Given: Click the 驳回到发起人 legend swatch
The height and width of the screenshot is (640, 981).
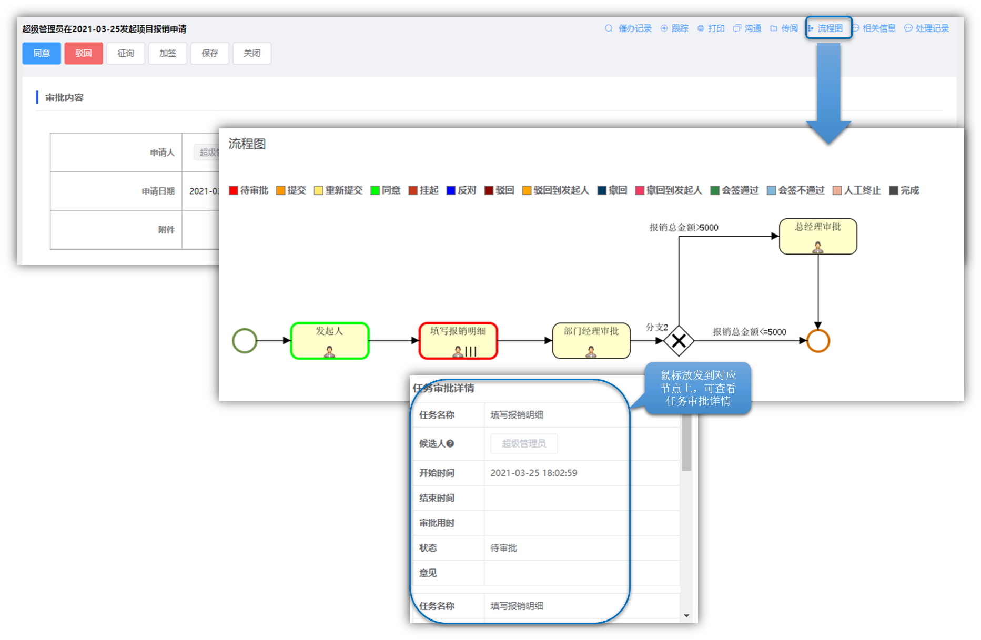Looking at the screenshot, I should coord(527,190).
